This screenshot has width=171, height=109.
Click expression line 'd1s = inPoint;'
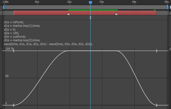(14, 22)
